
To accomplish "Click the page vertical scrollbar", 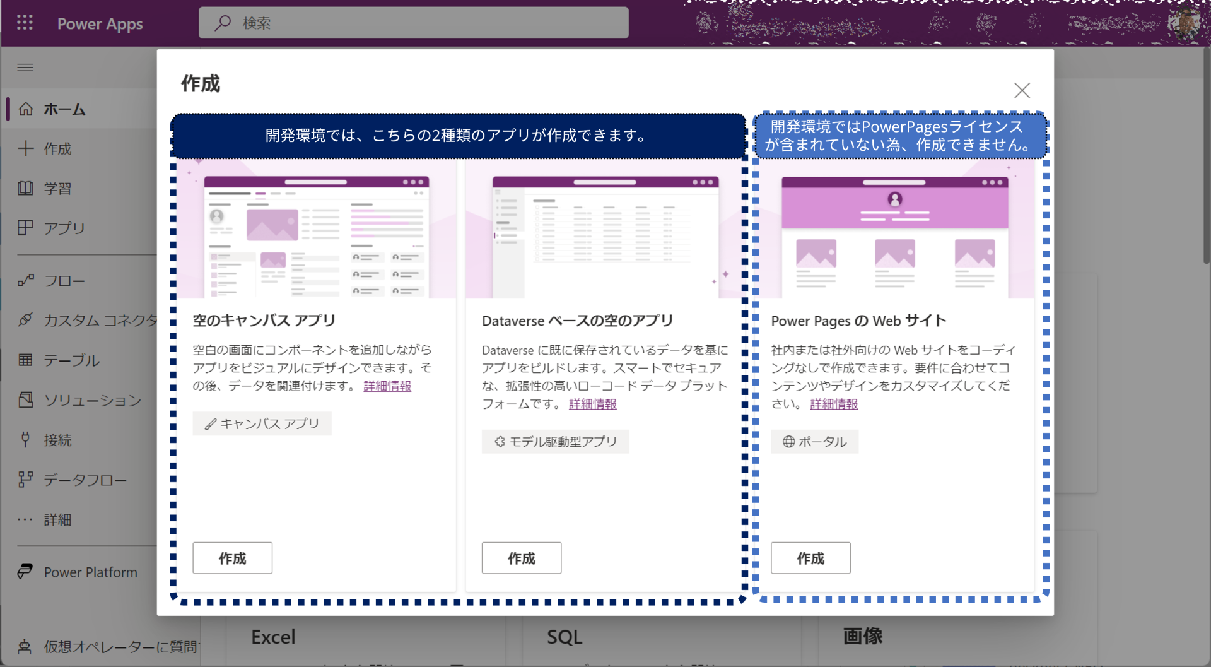I will pos(1206,155).
